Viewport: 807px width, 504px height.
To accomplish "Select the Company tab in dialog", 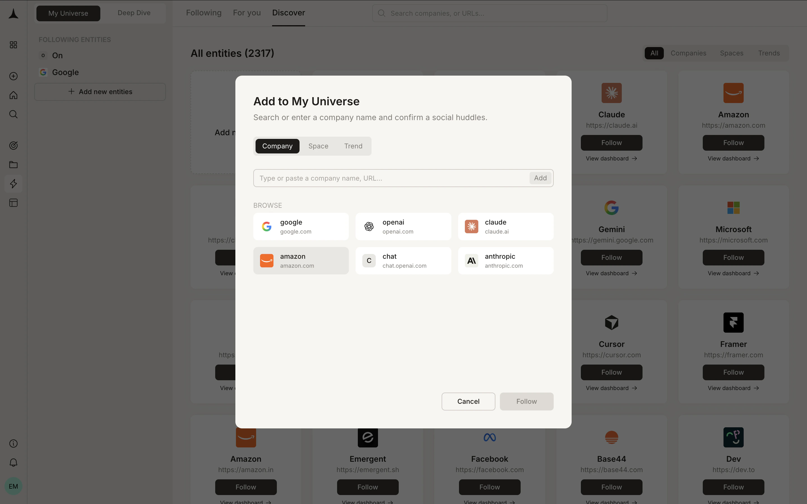I will click(x=277, y=146).
